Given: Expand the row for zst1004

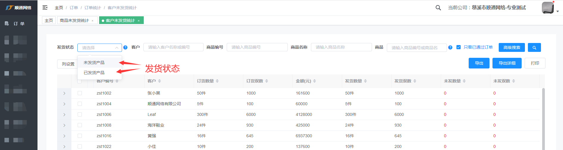Looking at the screenshot, I should click(x=64, y=104).
